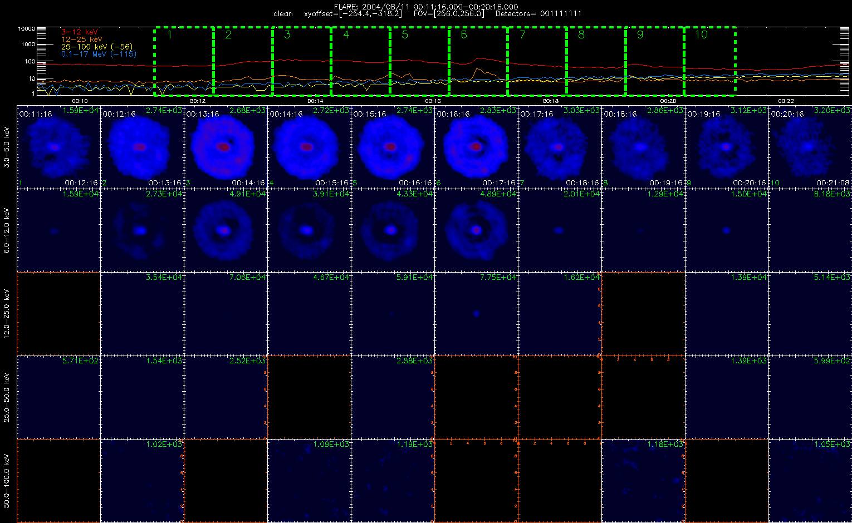This screenshot has width=852, height=523.
Task: Select the 6.0-12.0 keV image with peak 4.89E+04
Action: pyautogui.click(x=476, y=230)
